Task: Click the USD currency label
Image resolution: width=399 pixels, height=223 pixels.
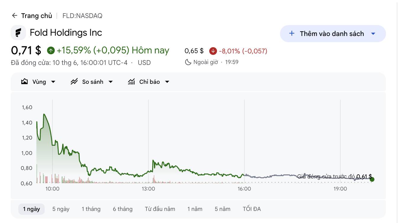Action: pyautogui.click(x=144, y=63)
